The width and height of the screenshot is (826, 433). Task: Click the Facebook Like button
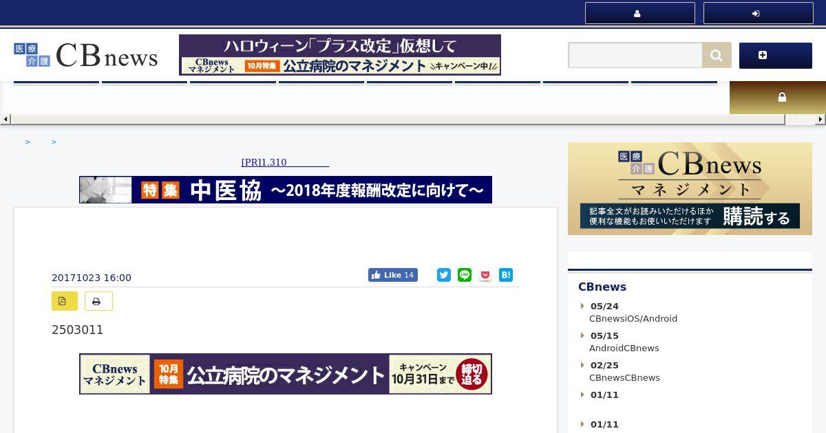(x=392, y=275)
